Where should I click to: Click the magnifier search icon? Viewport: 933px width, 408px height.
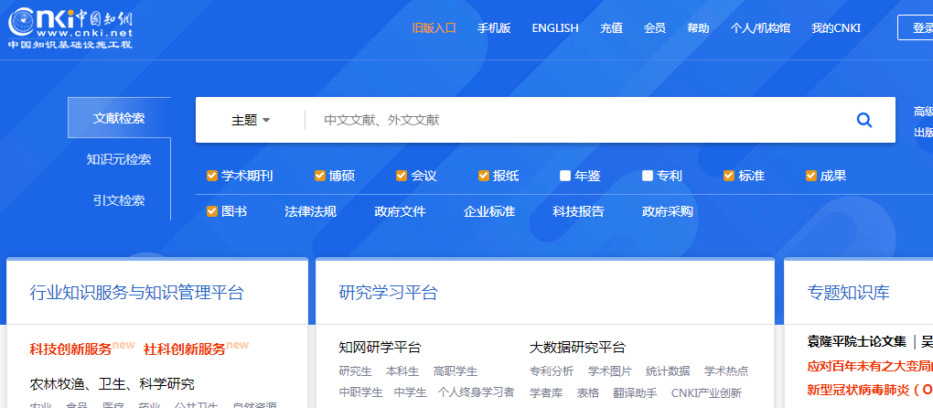pos(864,120)
